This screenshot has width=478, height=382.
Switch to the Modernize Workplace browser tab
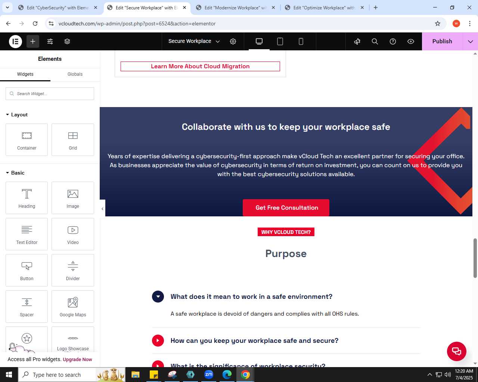click(235, 7)
